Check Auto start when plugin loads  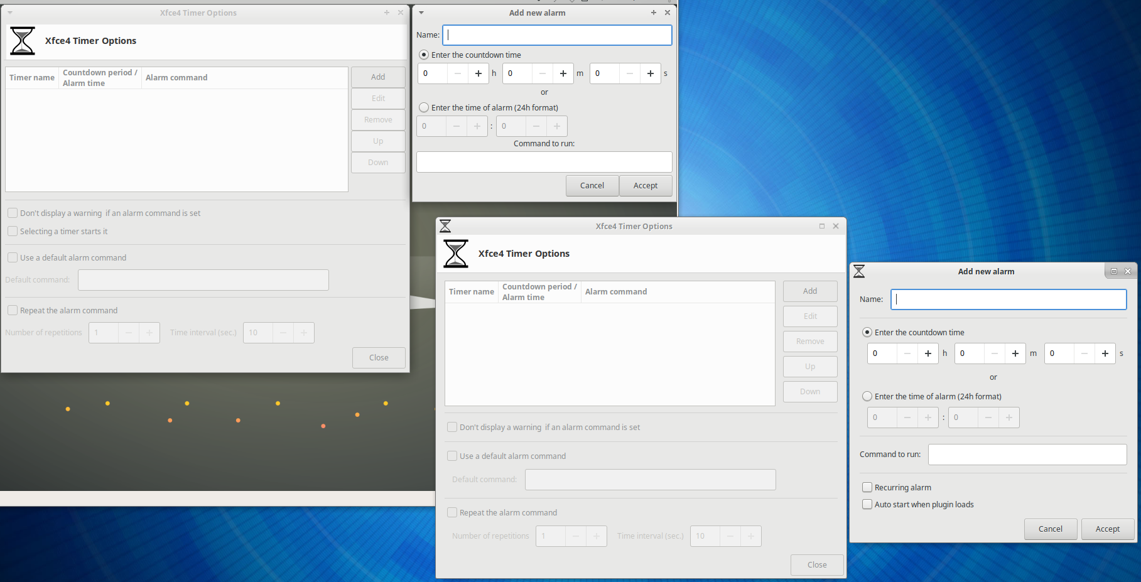867,504
